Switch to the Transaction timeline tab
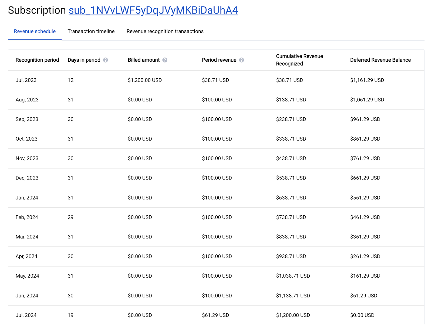The height and width of the screenshot is (330, 432). pos(91,31)
